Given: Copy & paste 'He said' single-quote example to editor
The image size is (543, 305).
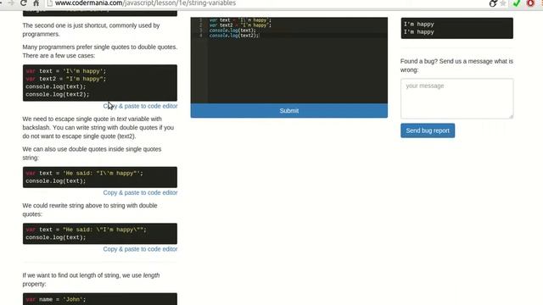Looking at the screenshot, I should [x=140, y=192].
